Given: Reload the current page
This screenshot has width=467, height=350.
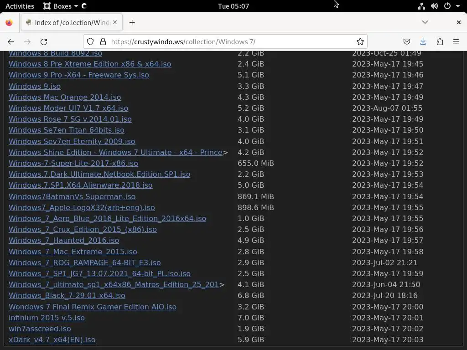Looking at the screenshot, I should pos(44,41).
